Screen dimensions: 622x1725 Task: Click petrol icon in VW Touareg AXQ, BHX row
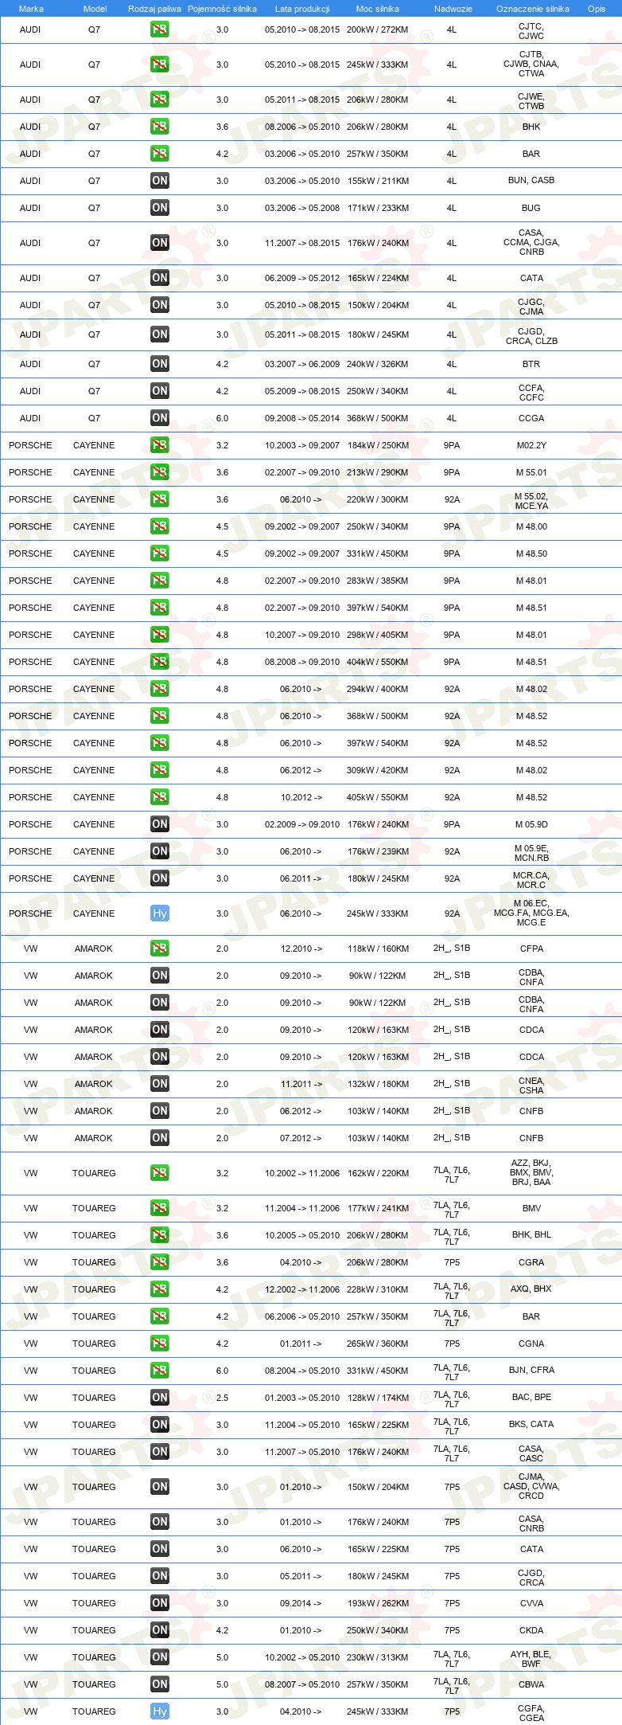tap(160, 1289)
